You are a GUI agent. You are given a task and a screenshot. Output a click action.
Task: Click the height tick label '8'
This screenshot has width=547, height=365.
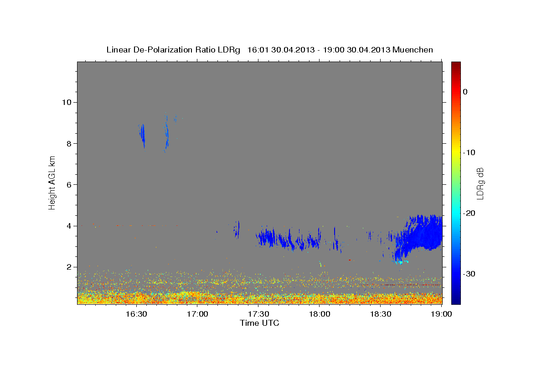69,143
